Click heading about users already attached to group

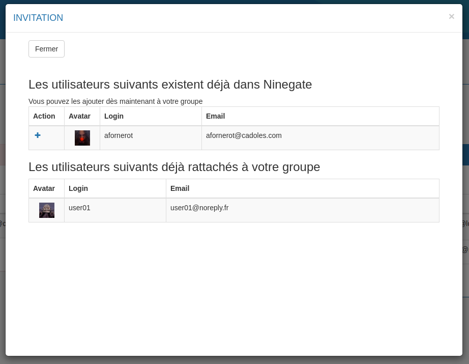pyautogui.click(x=174, y=167)
